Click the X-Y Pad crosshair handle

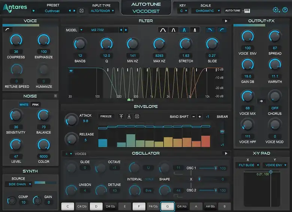[x=271, y=172]
